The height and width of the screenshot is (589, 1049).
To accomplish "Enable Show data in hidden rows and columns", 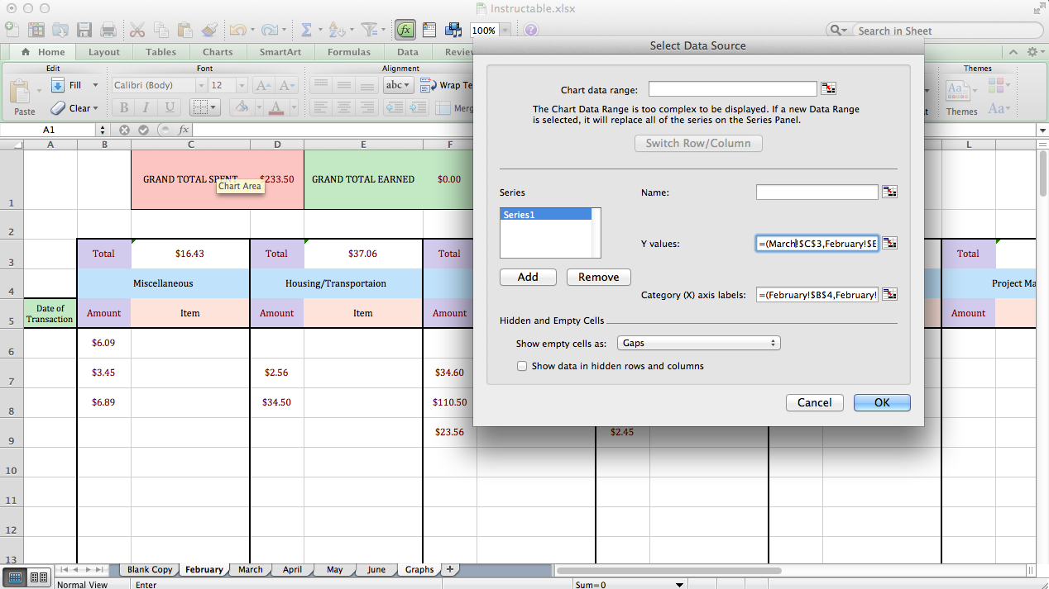I will [522, 364].
